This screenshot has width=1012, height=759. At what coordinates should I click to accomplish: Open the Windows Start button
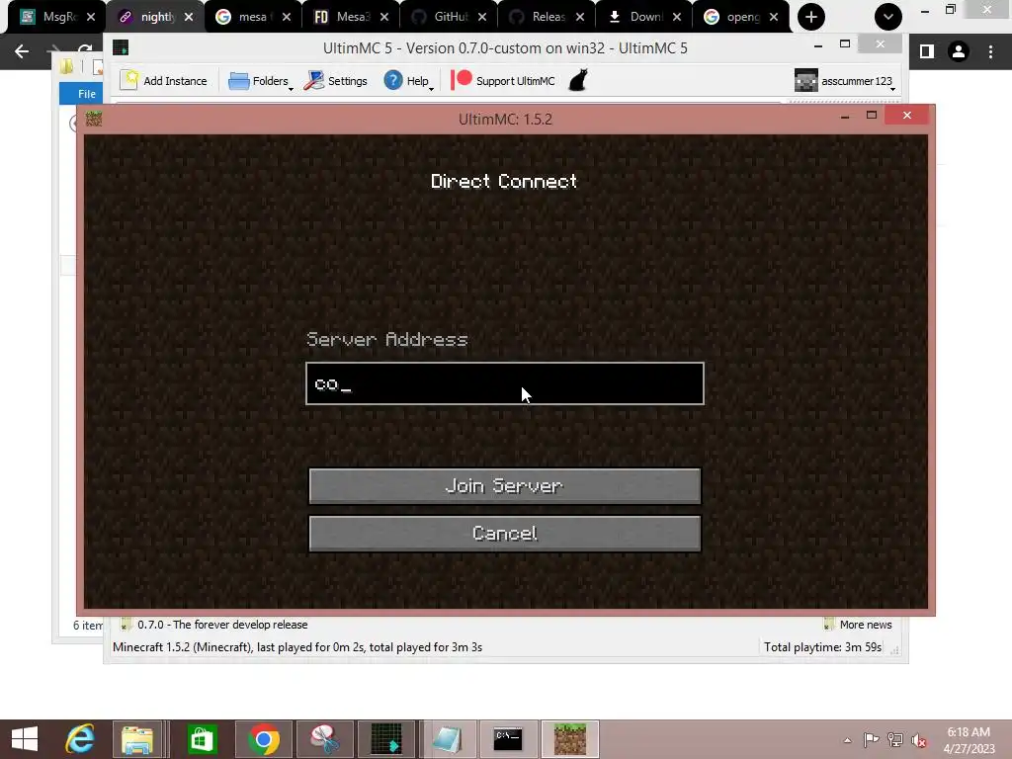tap(25, 739)
